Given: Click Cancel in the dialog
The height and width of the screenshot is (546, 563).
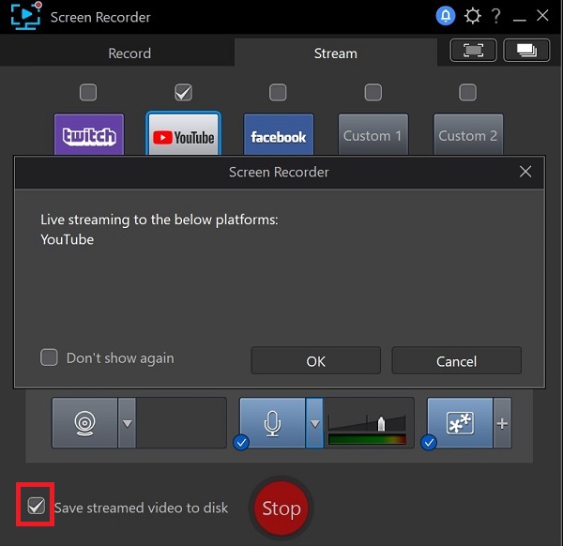Looking at the screenshot, I should pos(457,361).
